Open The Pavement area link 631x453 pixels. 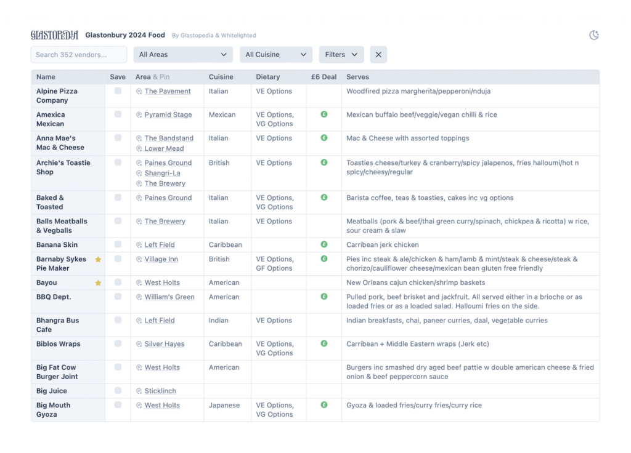[168, 91]
